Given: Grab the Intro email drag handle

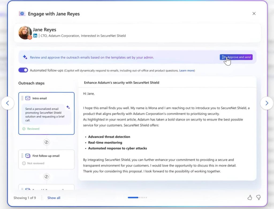Looking at the screenshot, I should [x=22, y=98].
